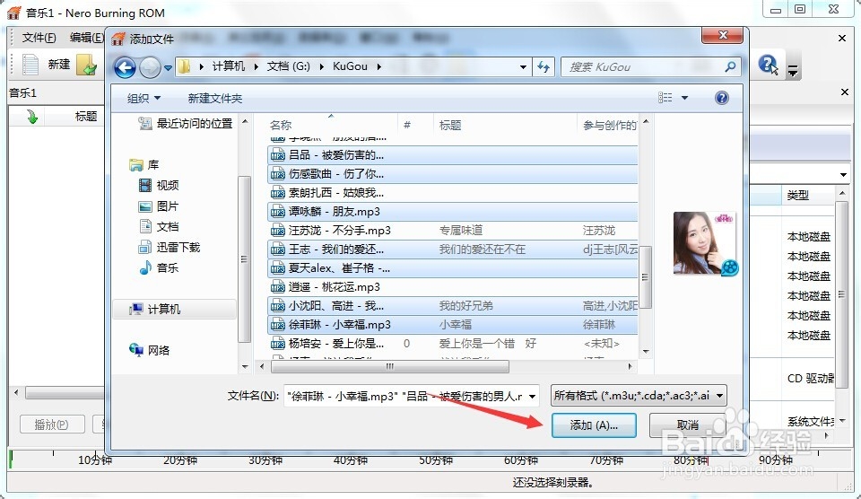Open the 音乐 library
Image resolution: width=861 pixels, height=499 pixels.
pyautogui.click(x=159, y=267)
